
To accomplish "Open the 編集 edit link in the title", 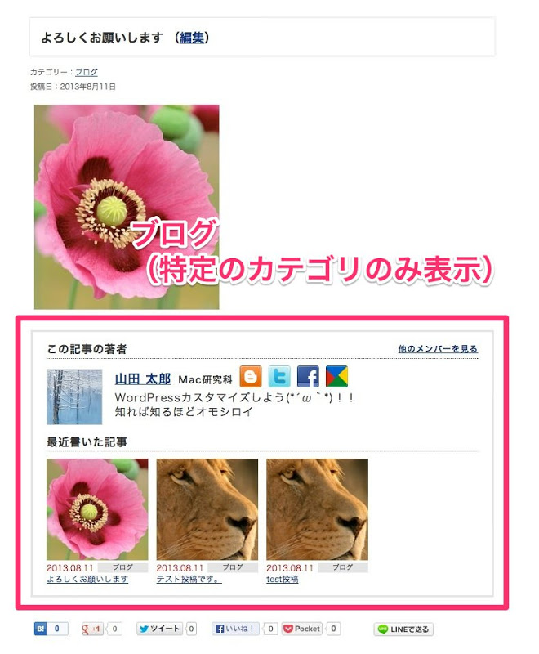I will [192, 38].
